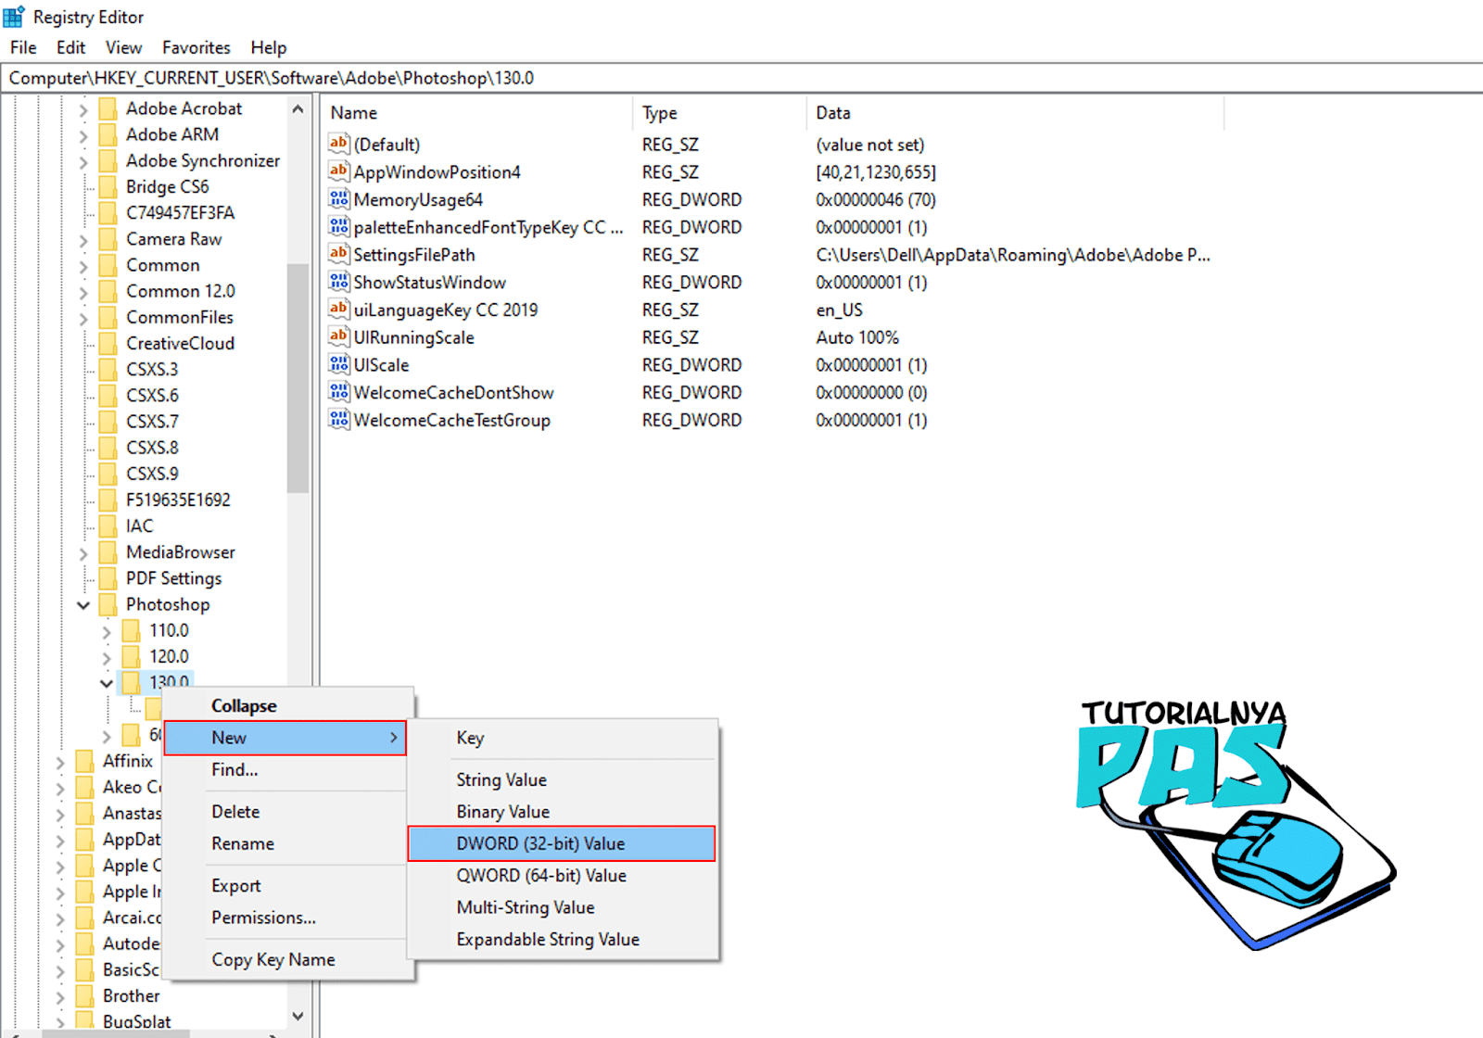This screenshot has height=1038, width=1483.
Task: Open the Help menu
Action: tap(269, 47)
